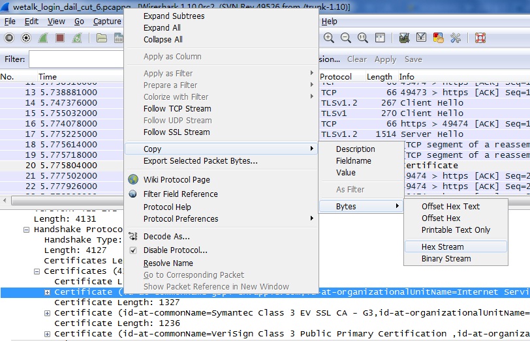Open the capture interfaces list icon
This screenshot has height=341, width=530.
[9, 38]
